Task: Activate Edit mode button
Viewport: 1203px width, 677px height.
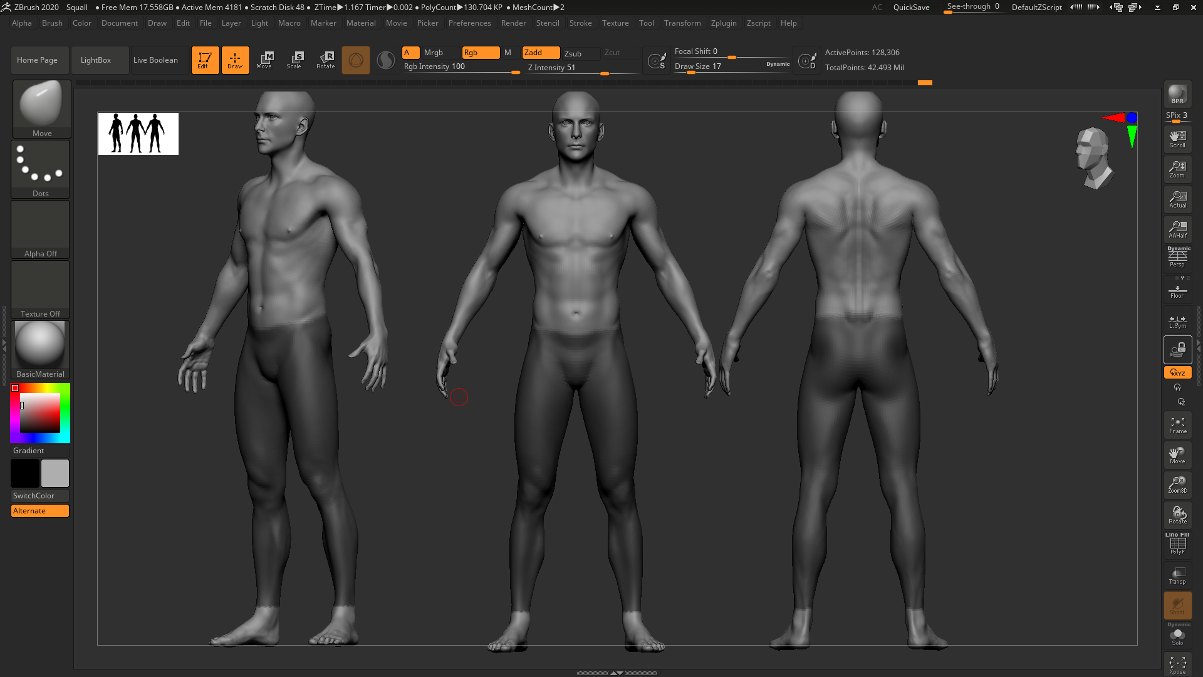Action: tap(205, 60)
